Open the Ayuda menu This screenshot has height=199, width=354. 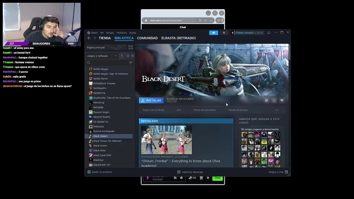[133, 33]
